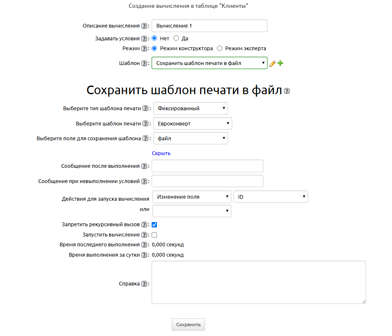The image size is (392, 336).
Task: Click the pencil edit template icon
Action: (x=272, y=63)
